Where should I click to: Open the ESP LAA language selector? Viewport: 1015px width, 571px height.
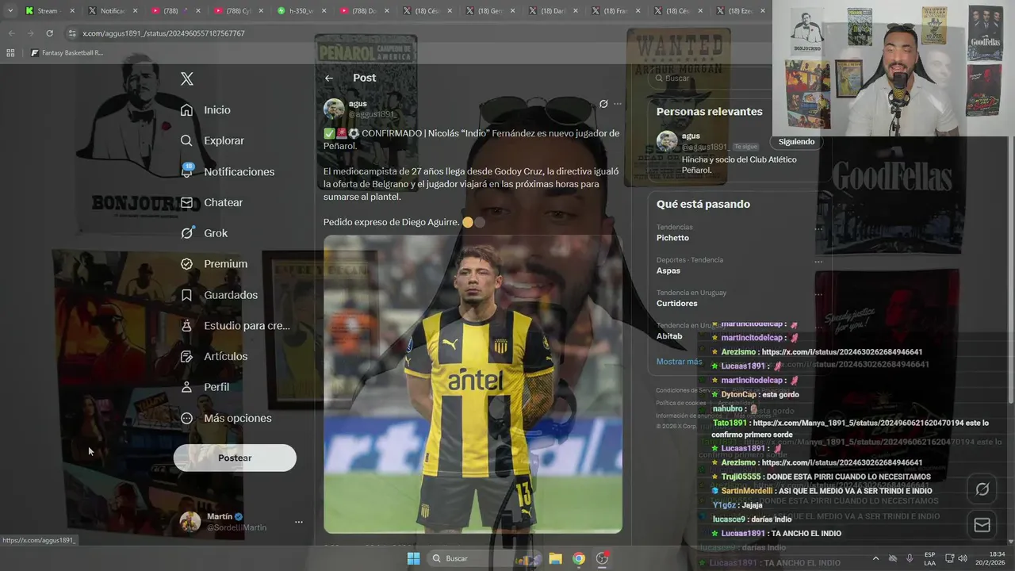coord(929,558)
